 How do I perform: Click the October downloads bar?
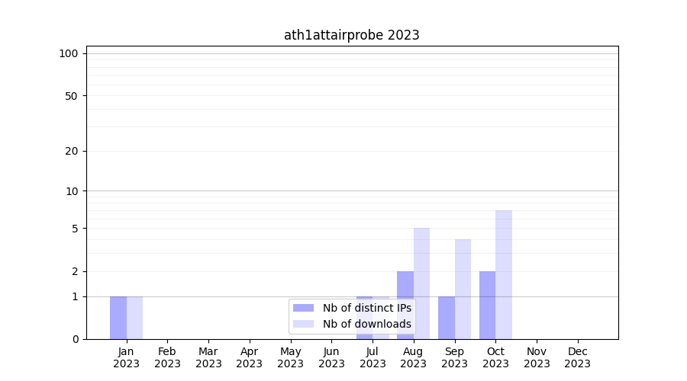click(x=504, y=274)
